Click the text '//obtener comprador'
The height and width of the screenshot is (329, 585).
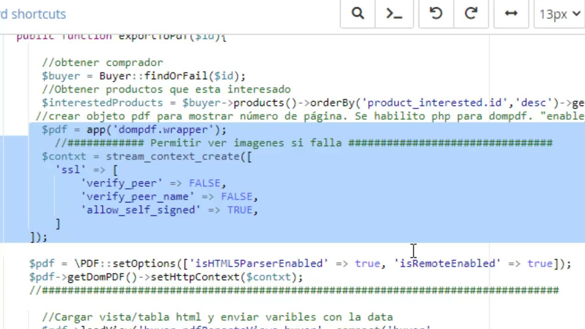pos(102,63)
